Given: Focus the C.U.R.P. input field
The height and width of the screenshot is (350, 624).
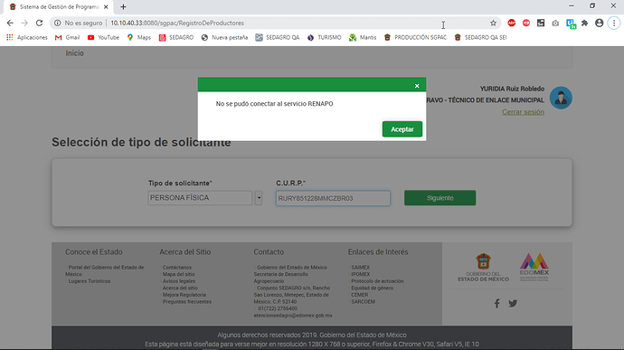Looking at the screenshot, I should (x=333, y=198).
